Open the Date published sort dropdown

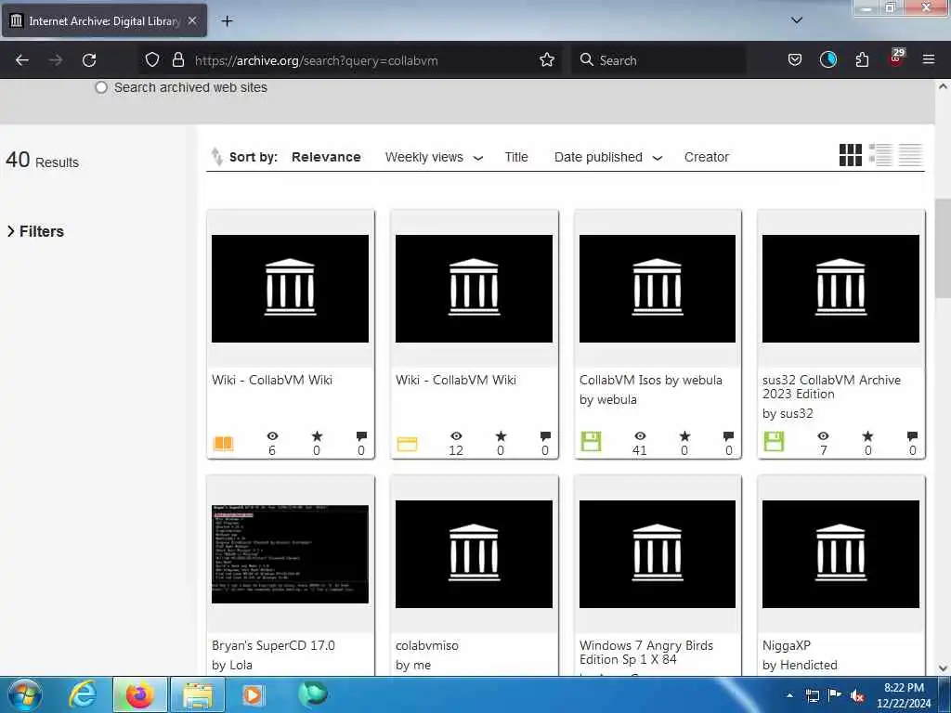pyautogui.click(x=608, y=157)
